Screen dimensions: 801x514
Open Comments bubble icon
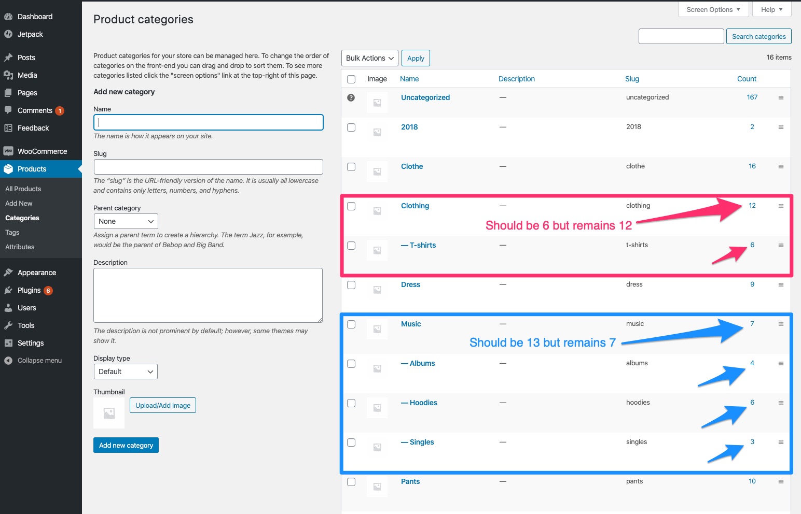[x=8, y=110]
